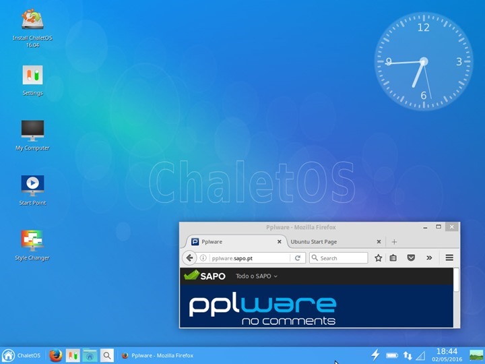485x364 pixels.
Task: Show site information icon in address bar
Action: click(203, 257)
